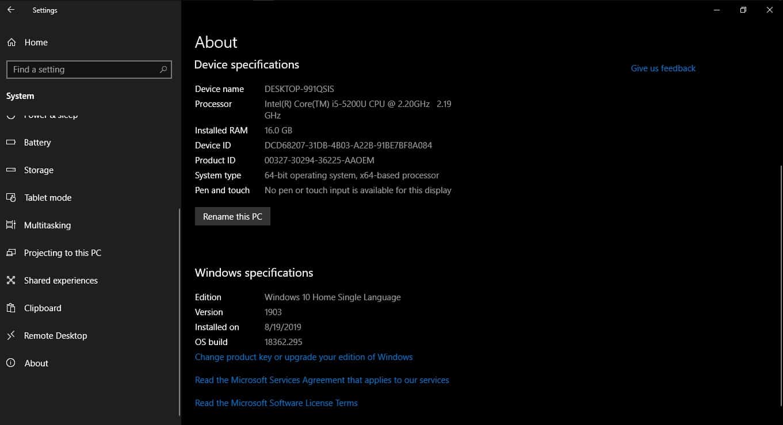Click the Windows 10 Home Single Language text
Viewport: 783px width, 425px height.
click(x=333, y=297)
